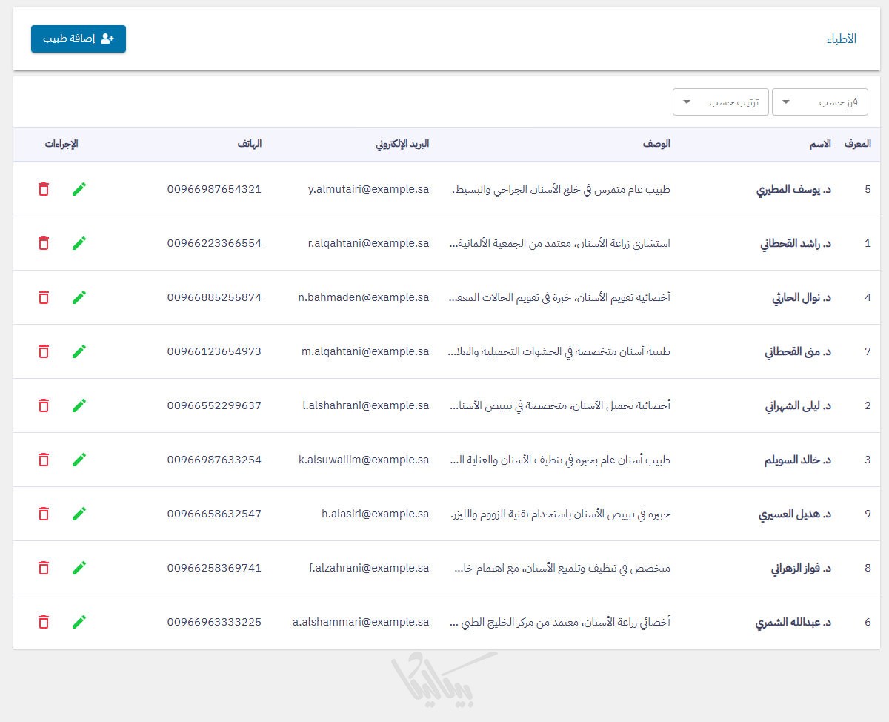Image resolution: width=889 pixels, height=722 pixels.
Task: Edit doctor نوال الحارثي with pencil icon
Action: pyautogui.click(x=79, y=297)
